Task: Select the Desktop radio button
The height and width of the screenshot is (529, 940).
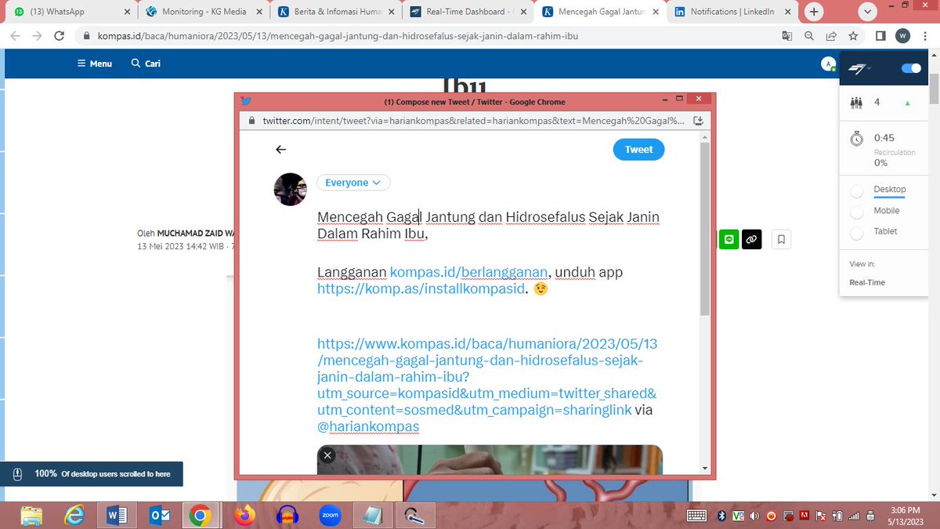Action: click(x=859, y=190)
